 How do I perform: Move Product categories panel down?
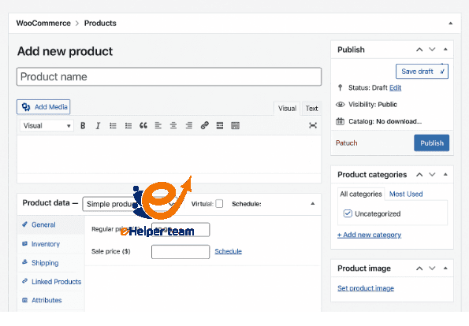click(432, 175)
